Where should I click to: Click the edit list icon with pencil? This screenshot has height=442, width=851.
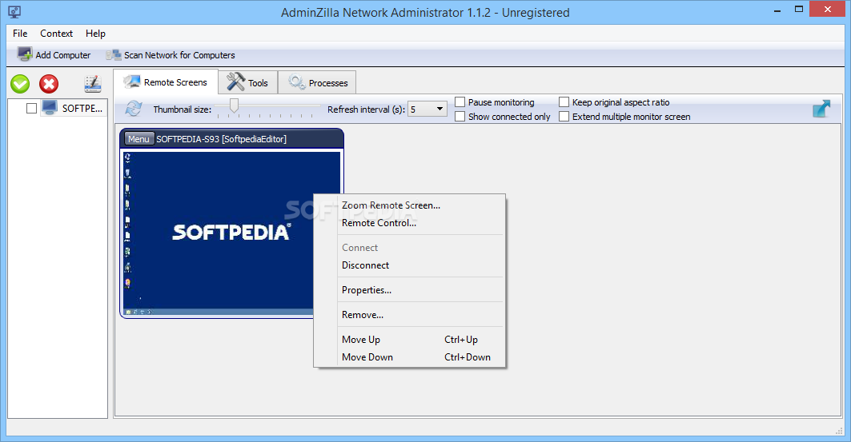[x=93, y=83]
